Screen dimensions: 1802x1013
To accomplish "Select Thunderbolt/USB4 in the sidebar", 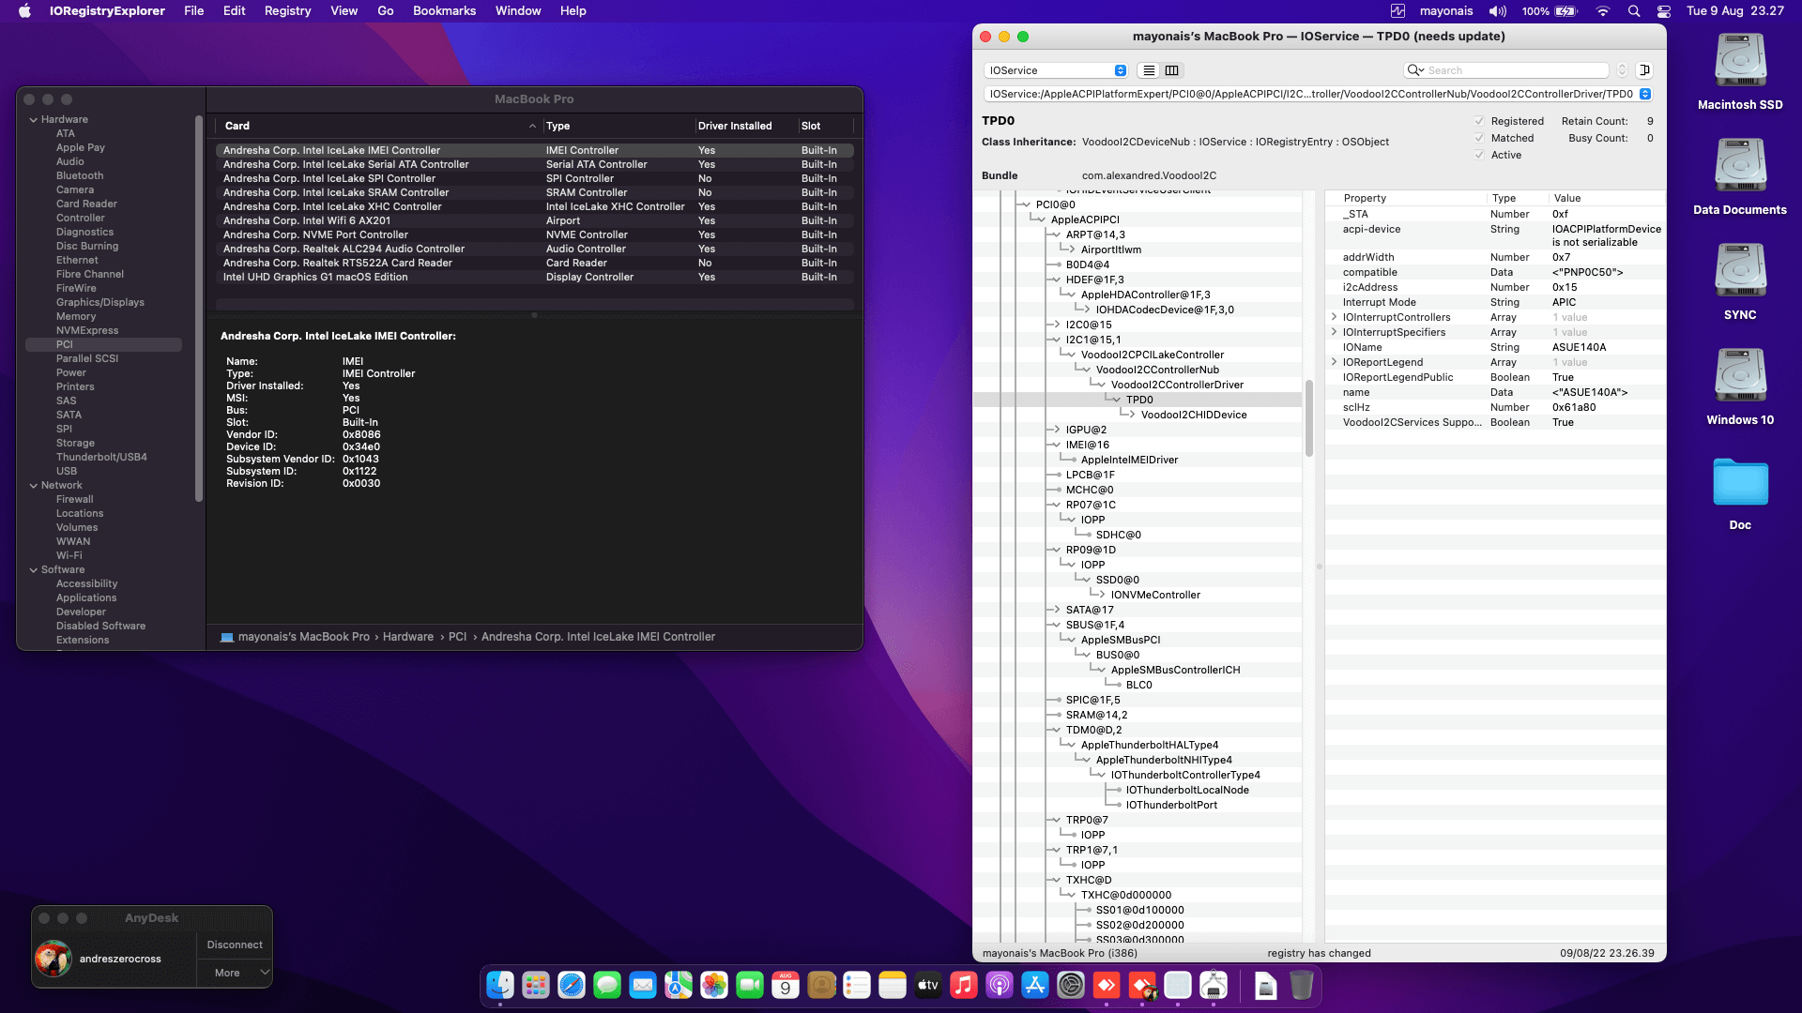I will click(x=101, y=457).
